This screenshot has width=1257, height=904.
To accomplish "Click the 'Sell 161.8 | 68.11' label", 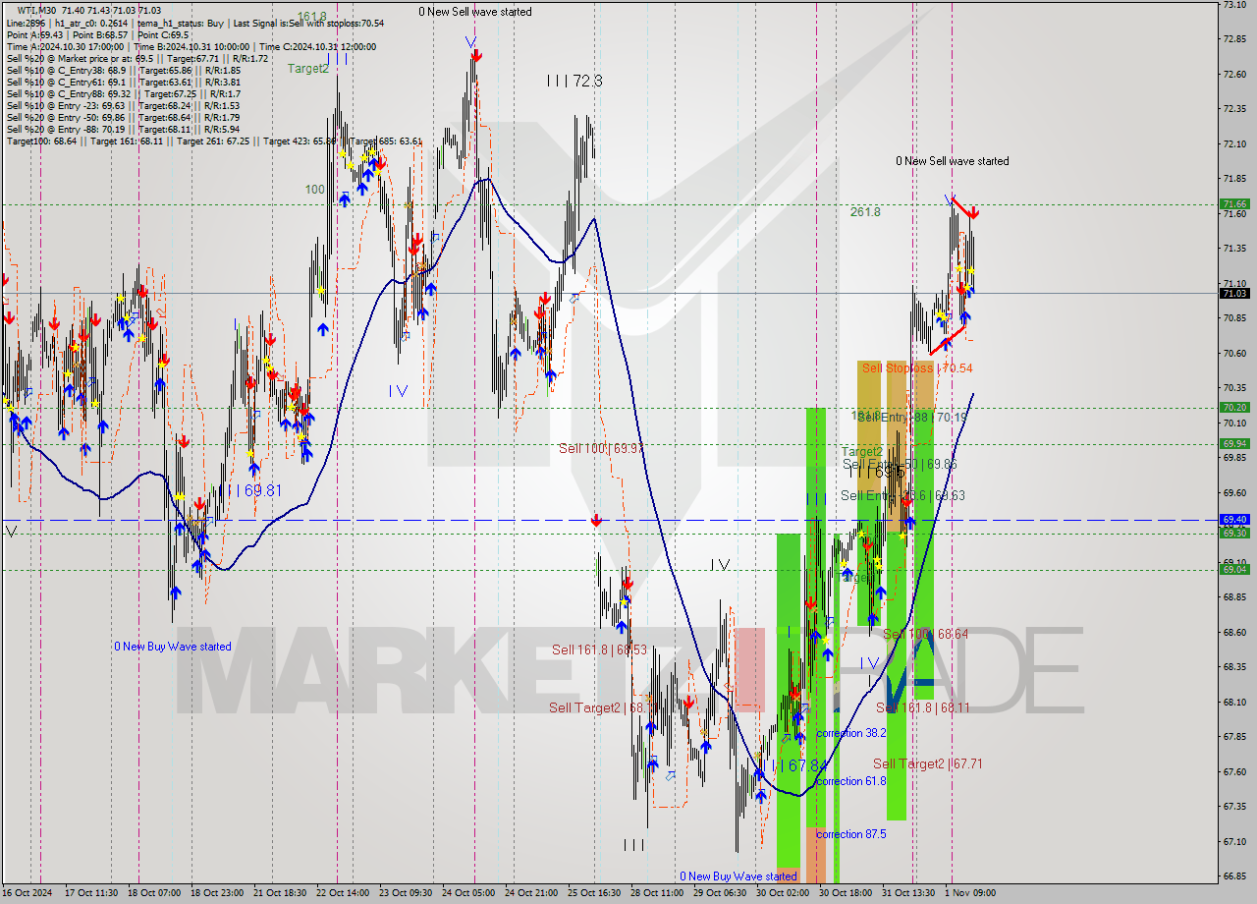I will coord(923,706).
